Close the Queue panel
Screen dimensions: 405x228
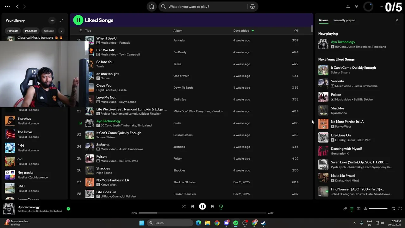coord(397,20)
